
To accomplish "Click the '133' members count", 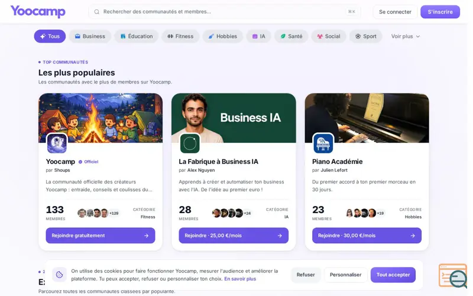I will (x=55, y=210).
